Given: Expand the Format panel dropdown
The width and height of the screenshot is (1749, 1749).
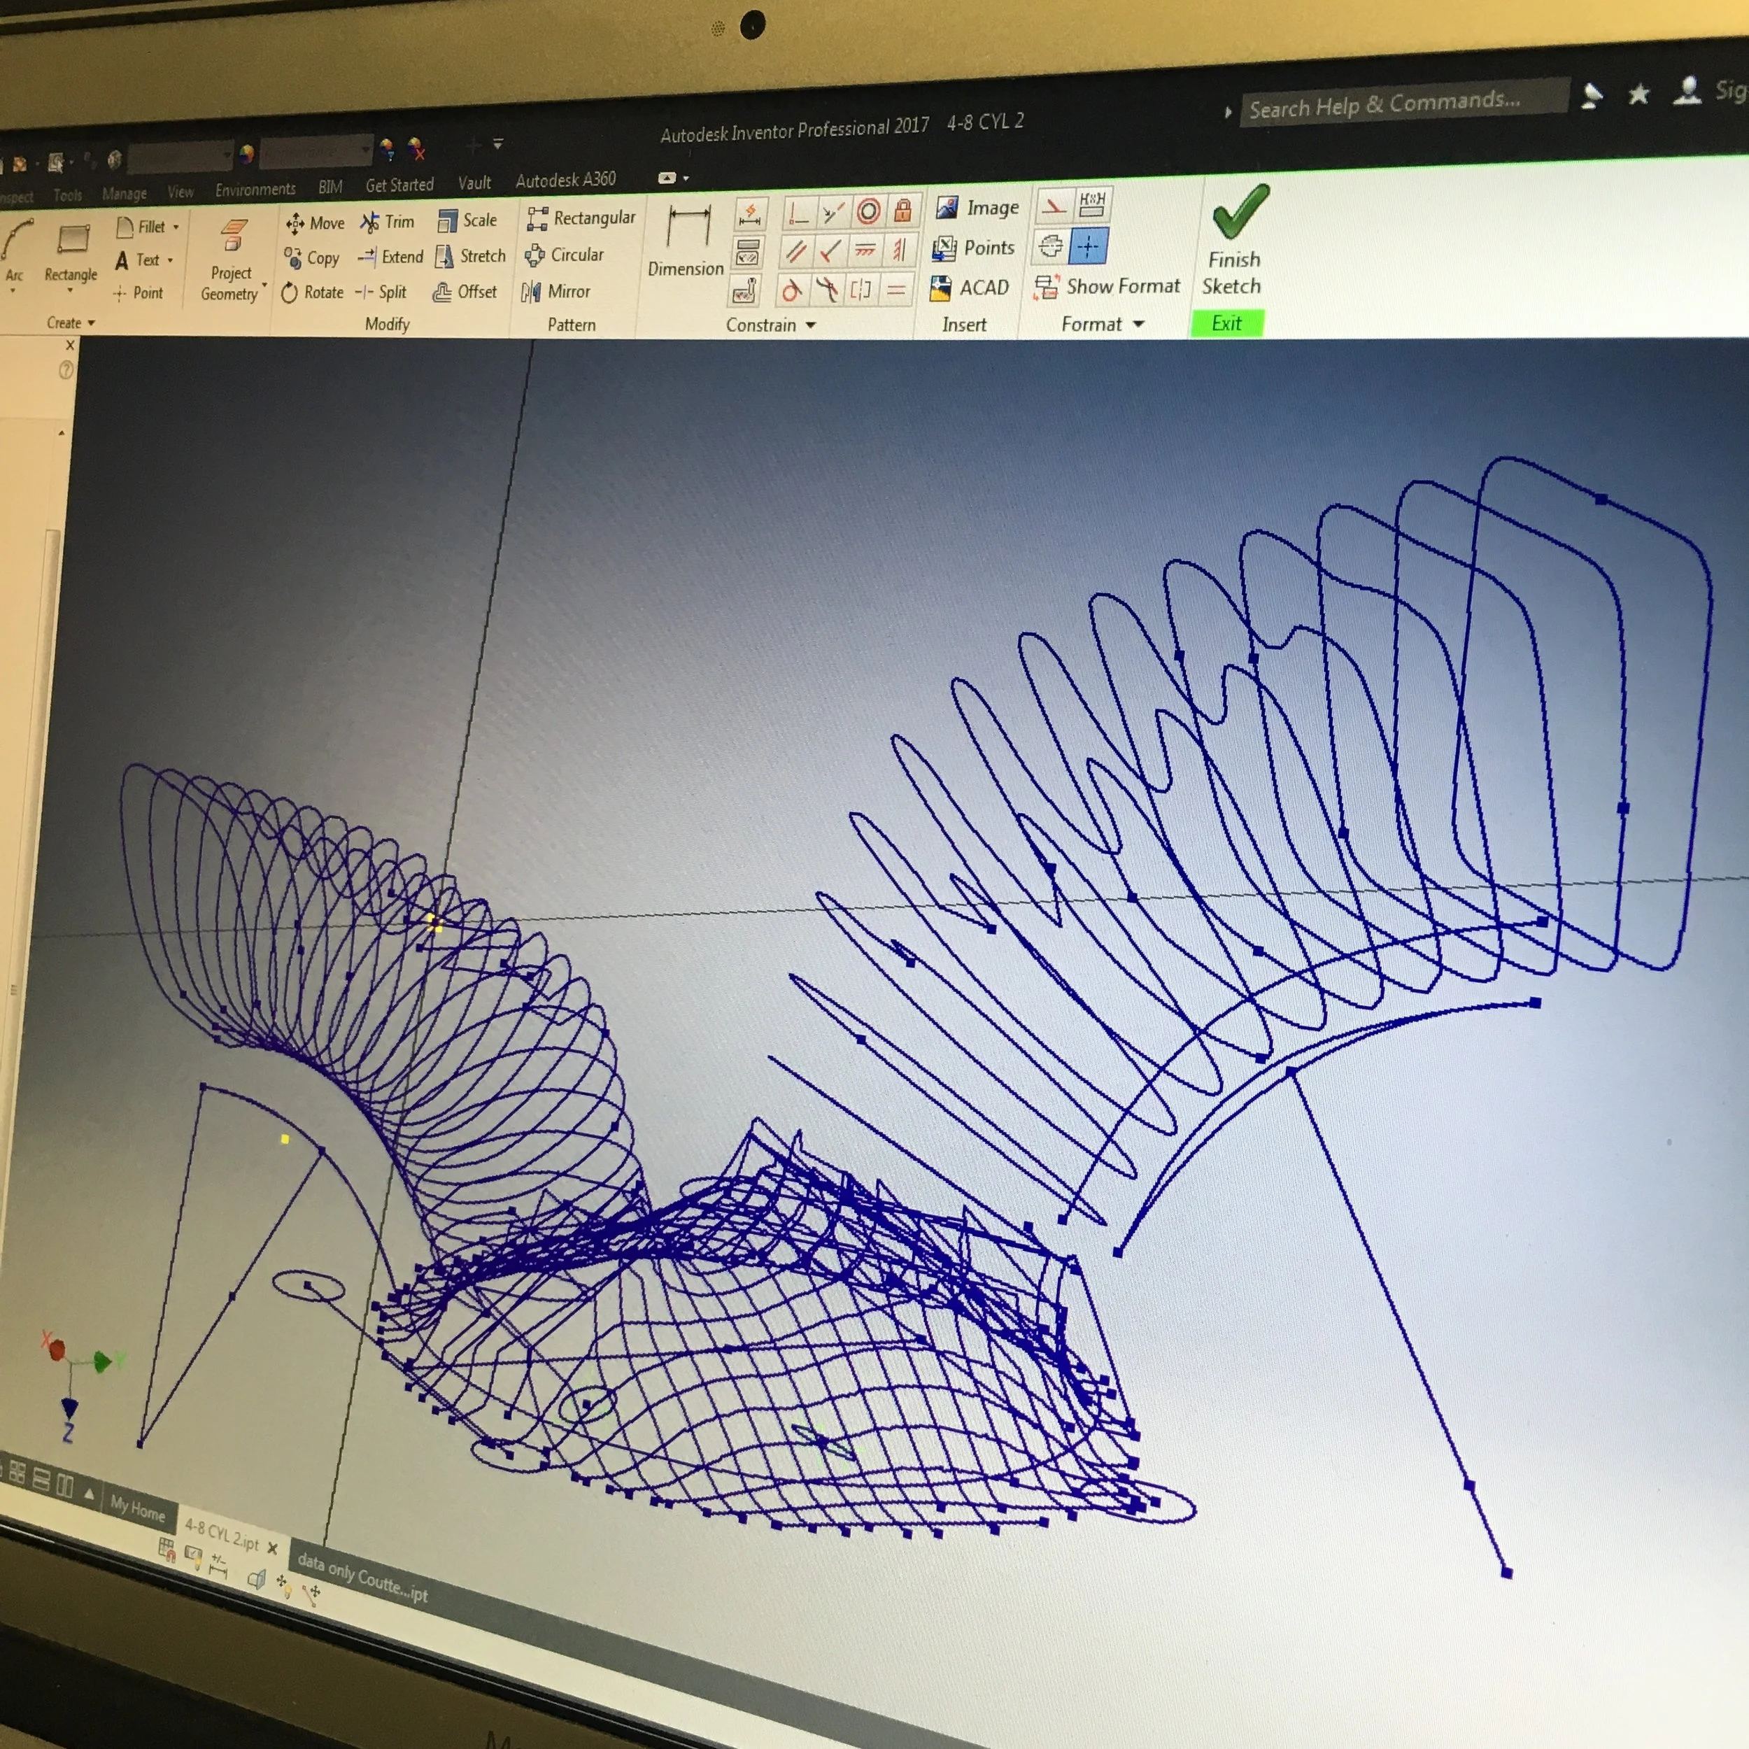Looking at the screenshot, I should point(1138,324).
